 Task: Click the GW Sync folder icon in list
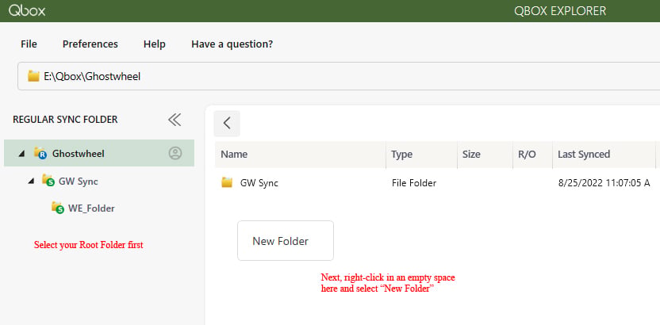[227, 182]
